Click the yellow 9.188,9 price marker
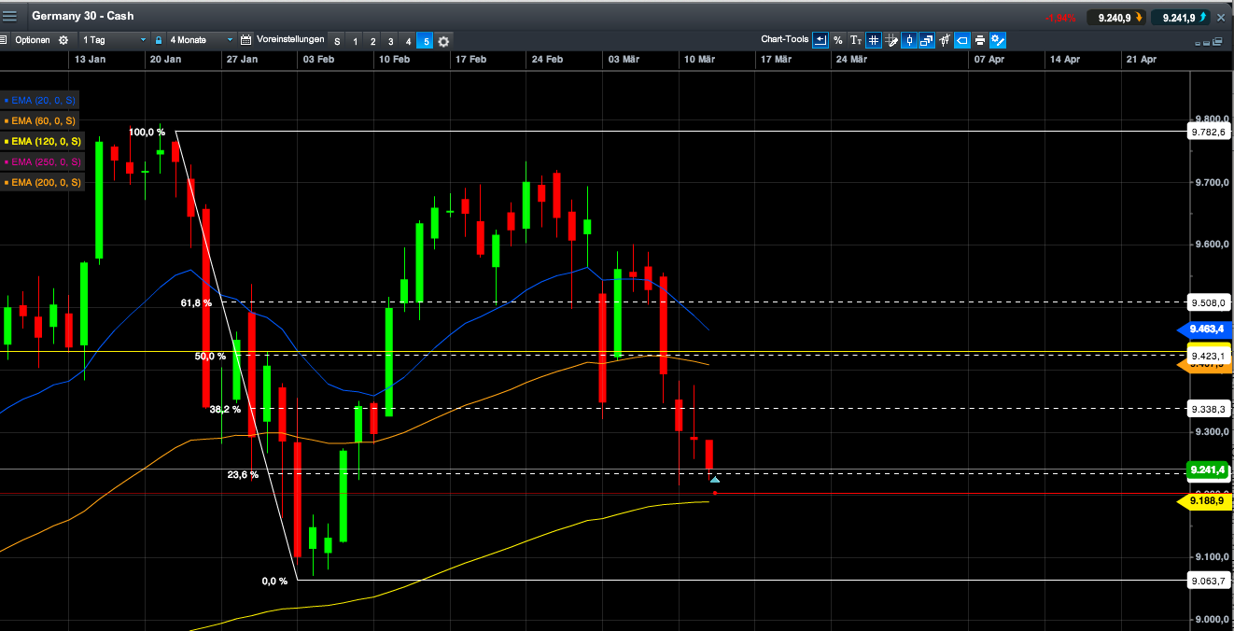Viewport: 1234px width, 631px height. coord(1205,502)
